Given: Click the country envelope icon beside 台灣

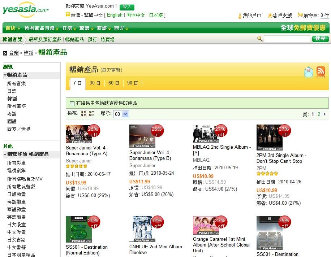Looking at the screenshot, I should 68,14.
